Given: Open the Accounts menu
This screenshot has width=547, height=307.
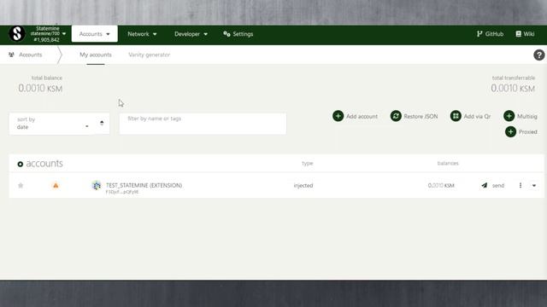Looking at the screenshot, I should pyautogui.click(x=95, y=34).
